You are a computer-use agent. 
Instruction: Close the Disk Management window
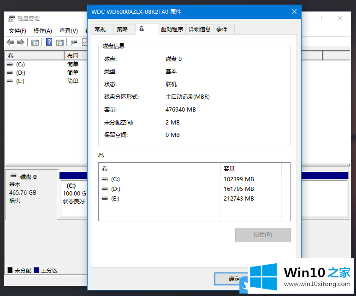pyautogui.click(x=340, y=18)
